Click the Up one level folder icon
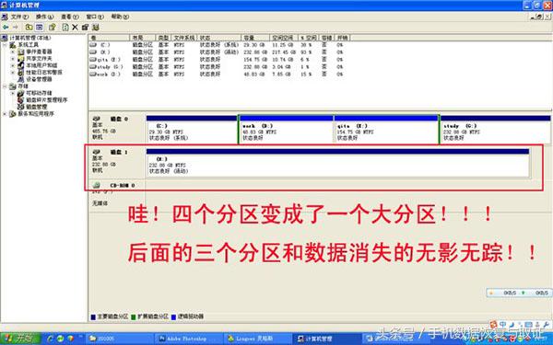This screenshot has width=553, height=345. [29, 27]
